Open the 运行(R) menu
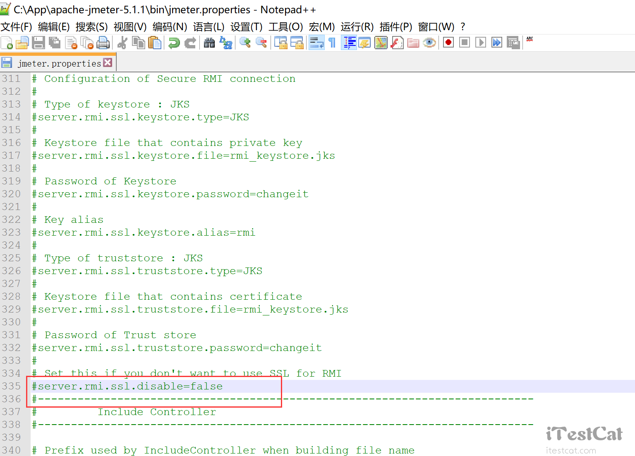This screenshot has height=456, width=635. (357, 27)
